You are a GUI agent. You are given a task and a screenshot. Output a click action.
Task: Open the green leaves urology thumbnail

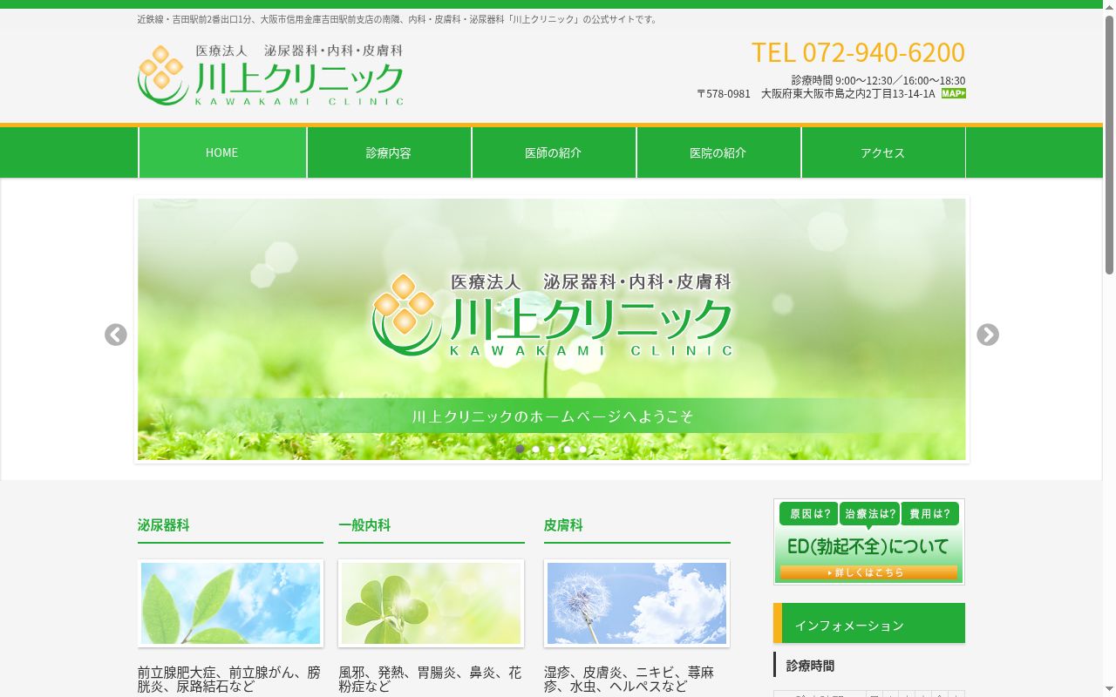pos(230,603)
